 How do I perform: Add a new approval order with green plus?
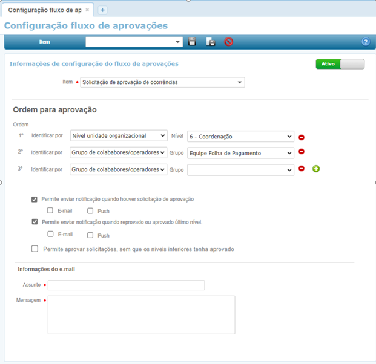tap(316, 168)
